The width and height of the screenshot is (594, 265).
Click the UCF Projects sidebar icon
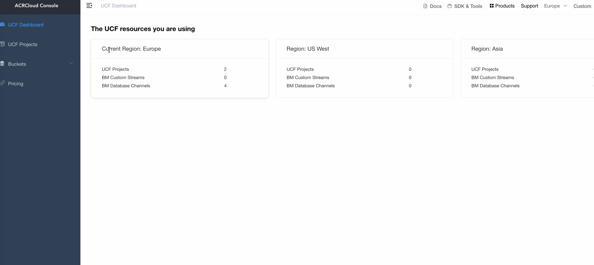[x=2, y=44]
